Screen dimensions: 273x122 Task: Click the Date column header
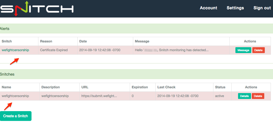(x=83, y=41)
